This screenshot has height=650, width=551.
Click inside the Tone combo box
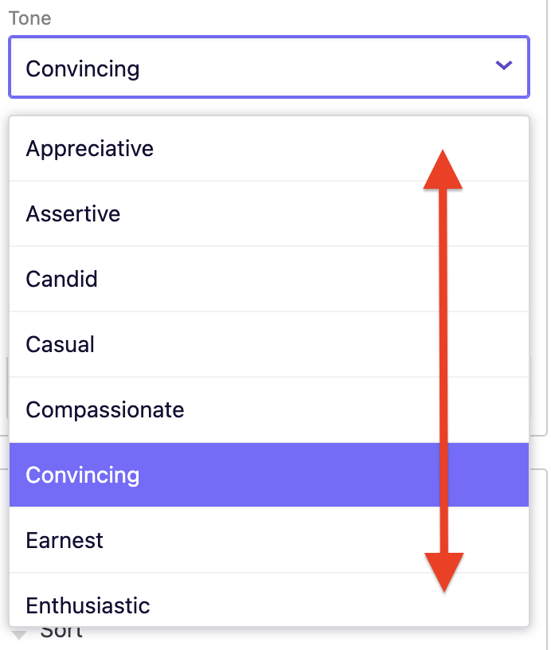tap(239, 67)
